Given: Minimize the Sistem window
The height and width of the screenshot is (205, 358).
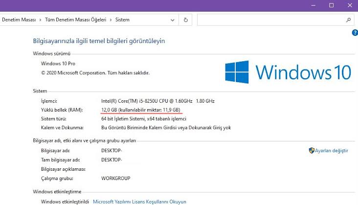Looking at the screenshot, I should coord(313,5).
